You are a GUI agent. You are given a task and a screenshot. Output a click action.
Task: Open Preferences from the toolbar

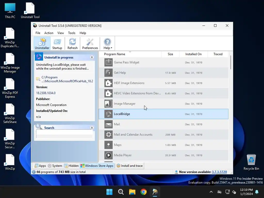(x=90, y=44)
